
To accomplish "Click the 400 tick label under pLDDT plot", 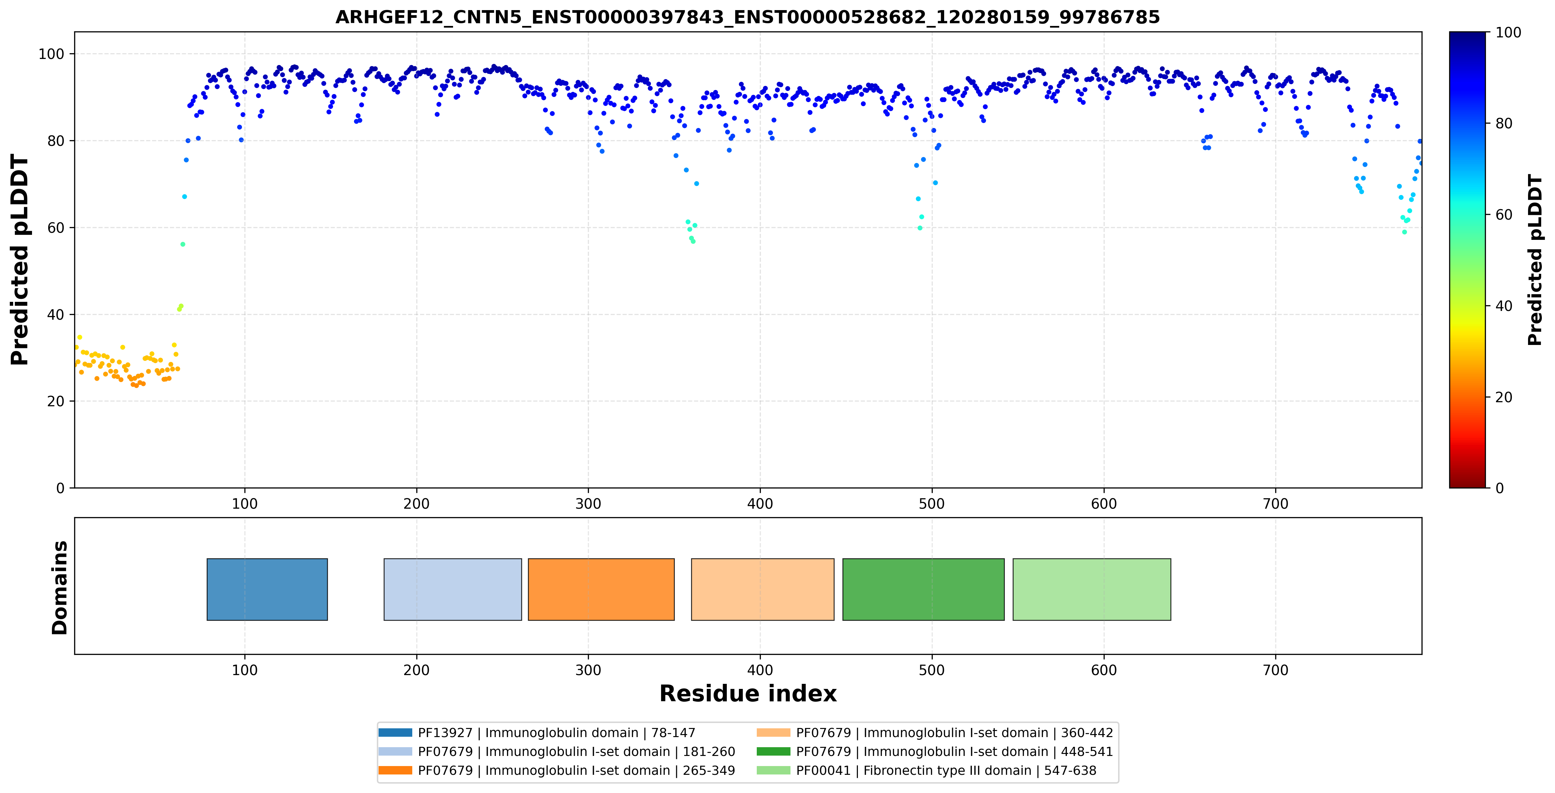I will tap(760, 504).
